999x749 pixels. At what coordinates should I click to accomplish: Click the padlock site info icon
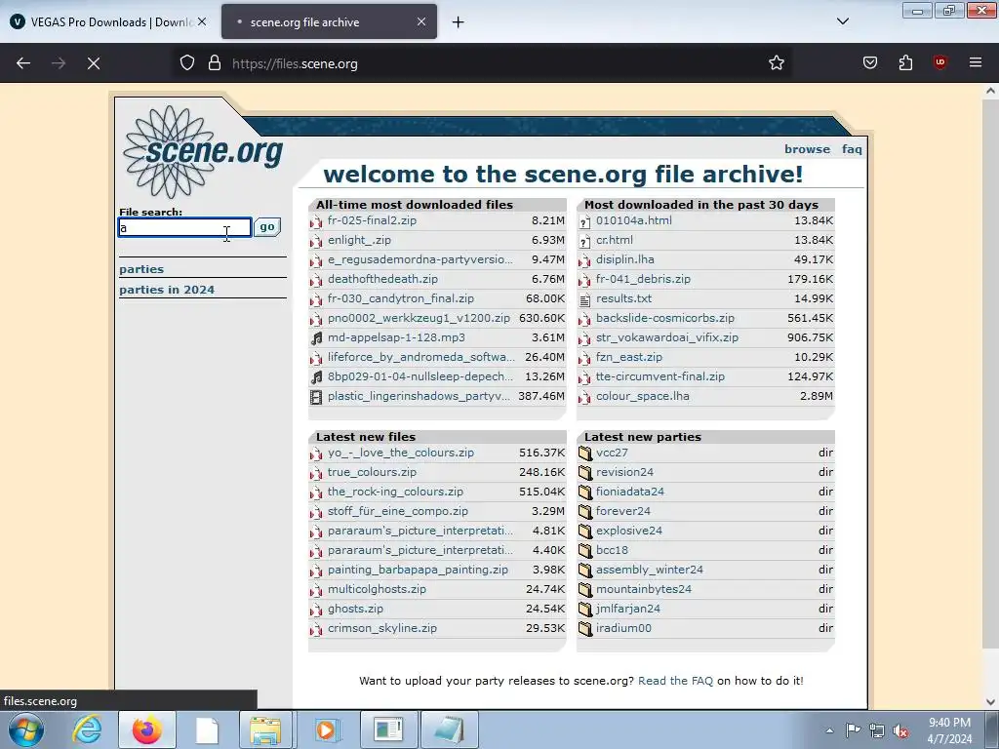click(215, 63)
